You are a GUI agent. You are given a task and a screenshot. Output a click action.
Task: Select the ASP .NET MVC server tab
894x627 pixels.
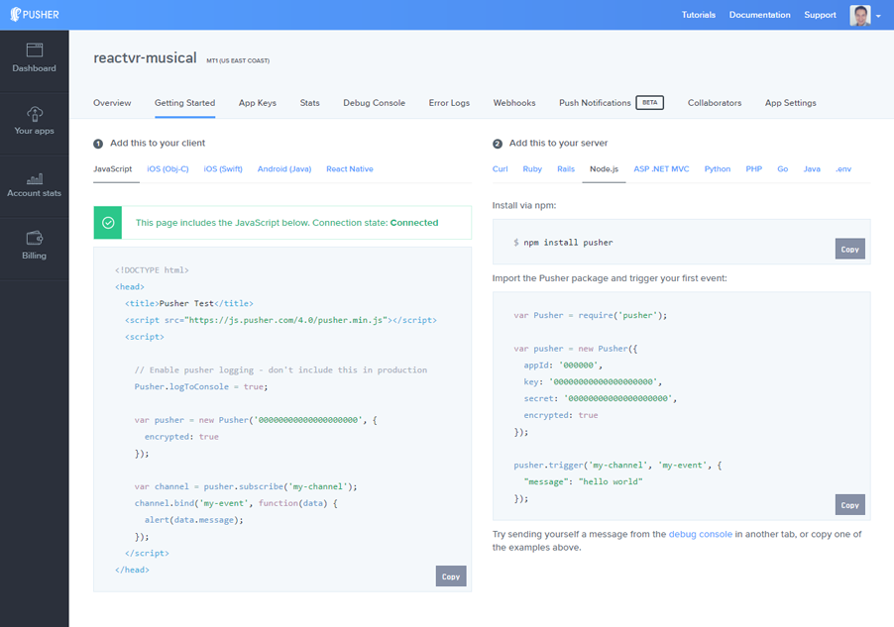click(661, 168)
